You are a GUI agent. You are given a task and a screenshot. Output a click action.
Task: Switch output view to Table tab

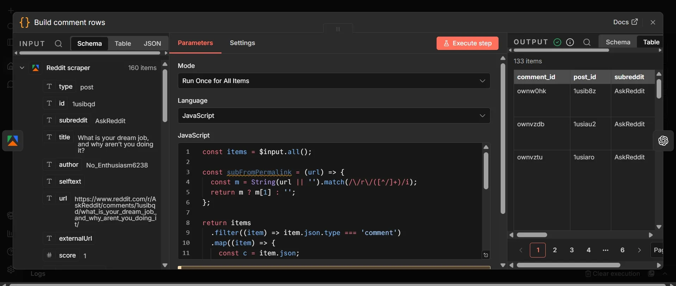(x=651, y=42)
